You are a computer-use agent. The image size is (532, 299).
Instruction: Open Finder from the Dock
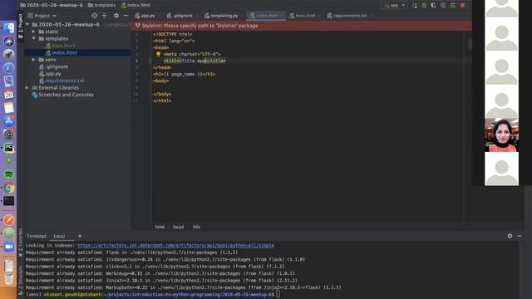pyautogui.click(x=9, y=28)
